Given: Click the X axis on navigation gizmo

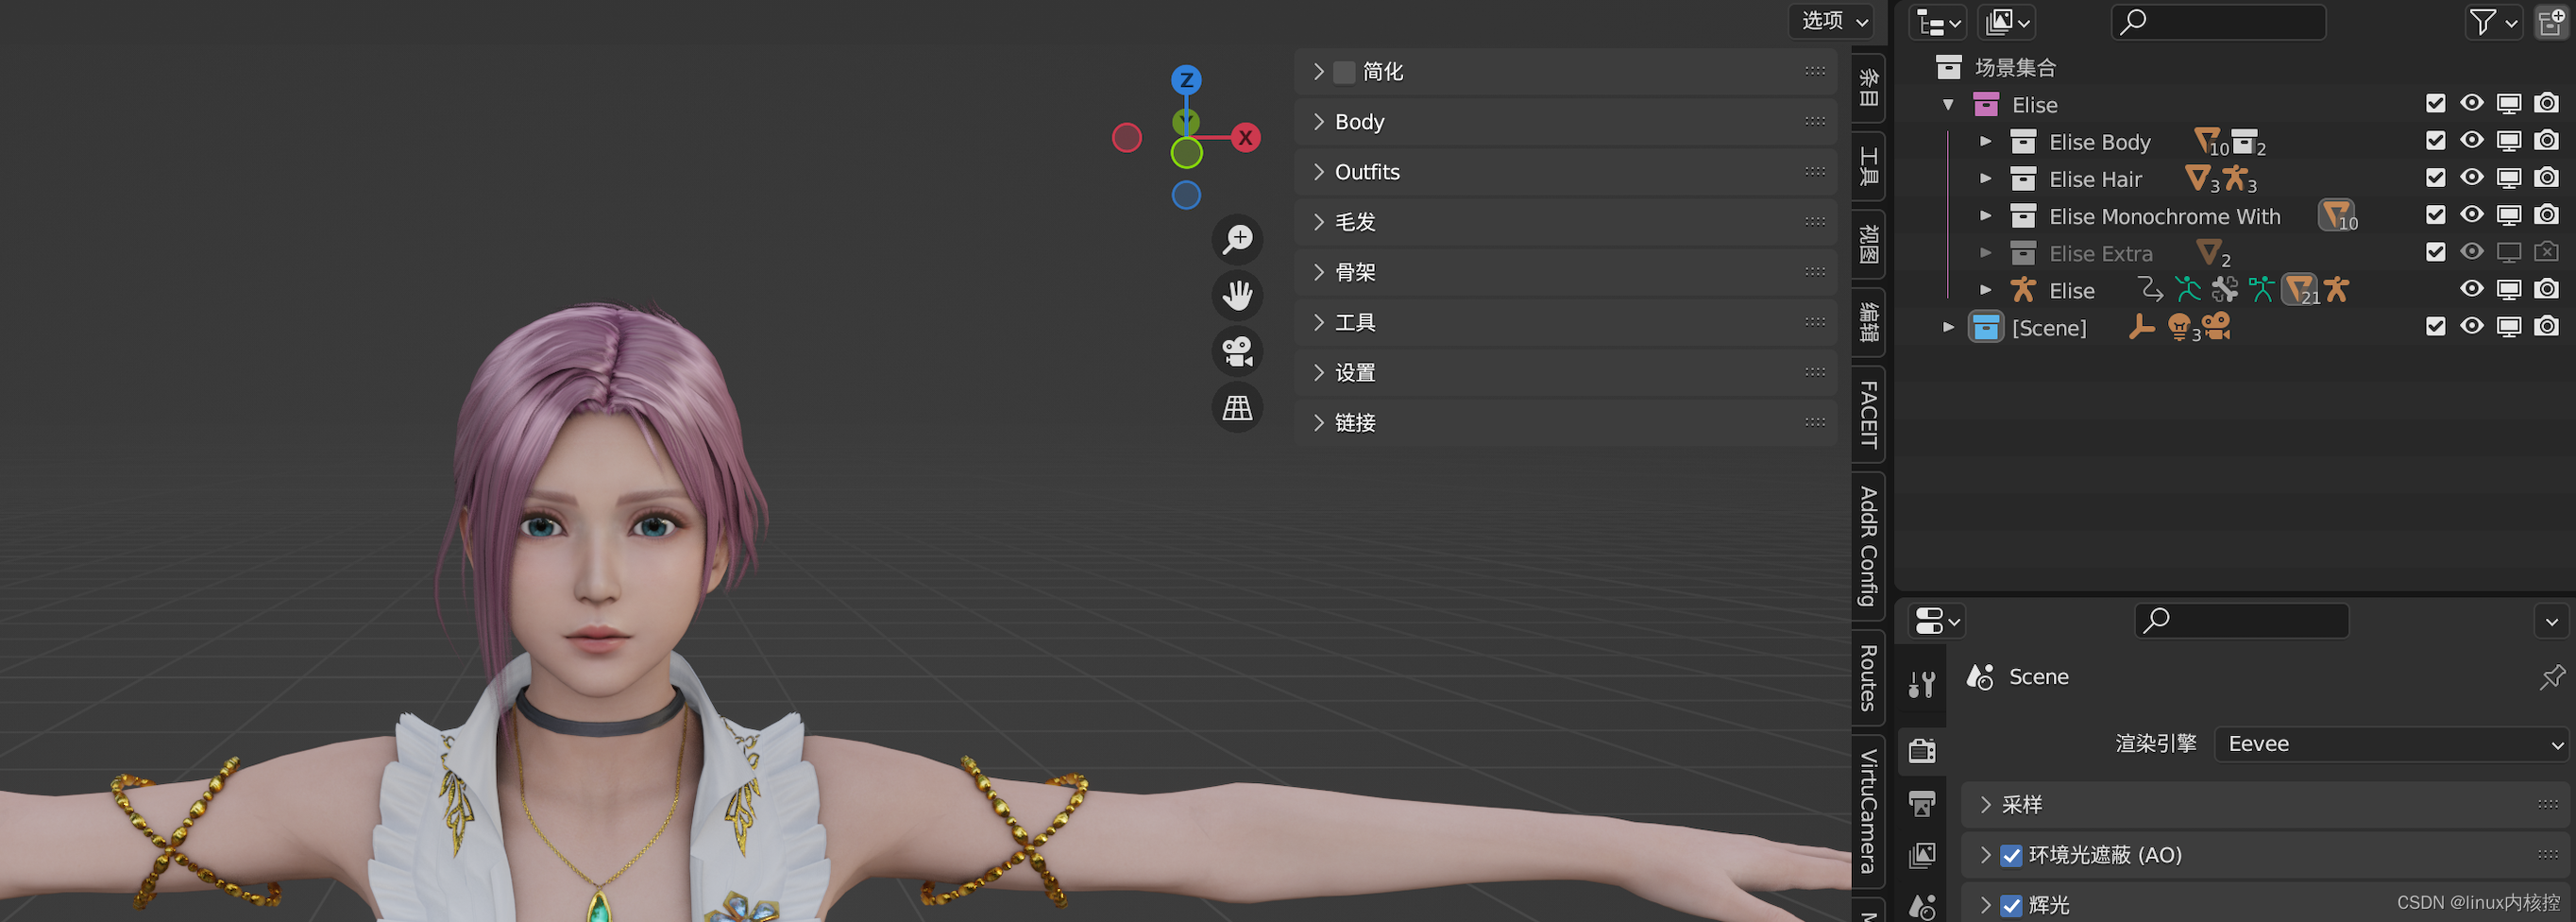Looking at the screenshot, I should coord(1245,138).
